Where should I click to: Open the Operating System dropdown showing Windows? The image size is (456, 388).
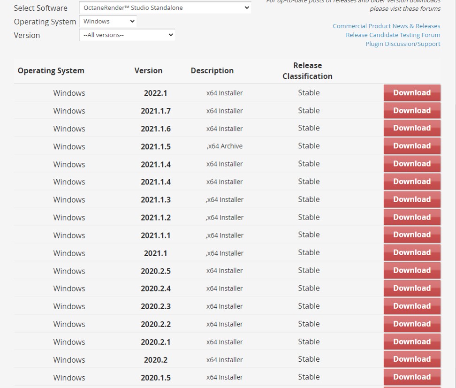pos(107,21)
